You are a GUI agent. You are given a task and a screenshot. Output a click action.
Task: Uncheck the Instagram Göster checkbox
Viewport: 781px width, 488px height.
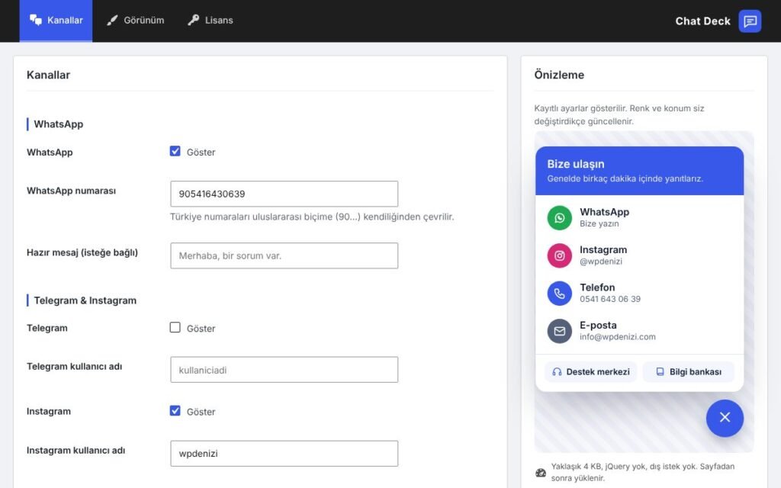click(x=175, y=411)
